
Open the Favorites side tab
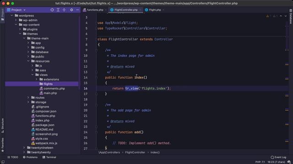2,145
